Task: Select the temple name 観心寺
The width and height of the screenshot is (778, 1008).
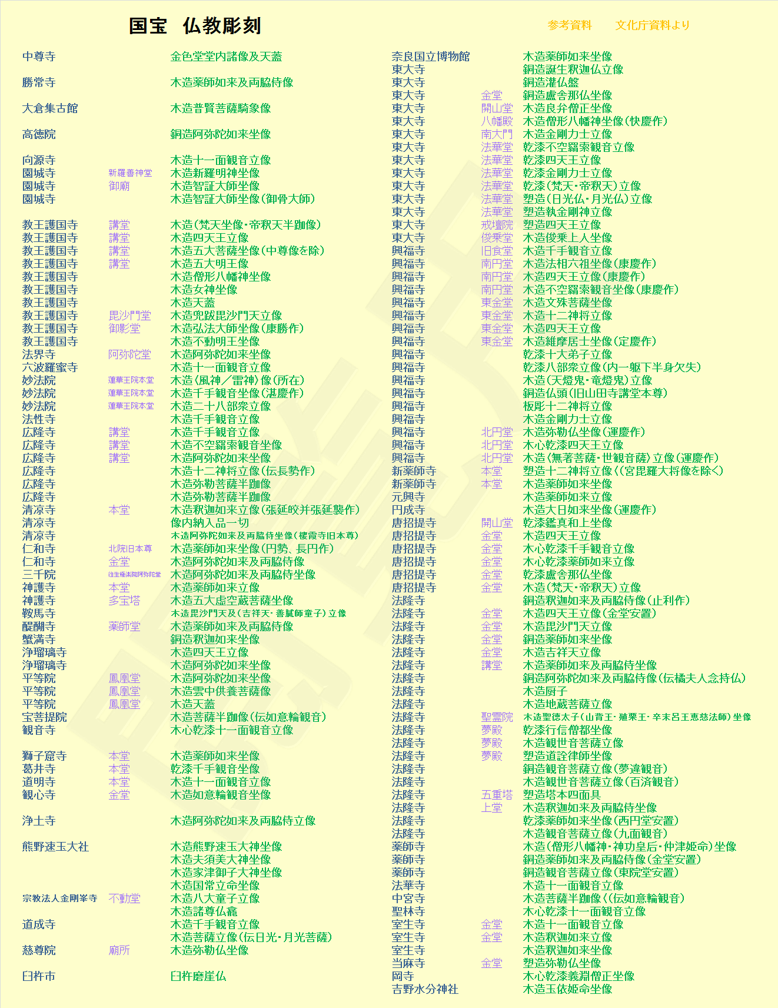Action: coord(39,795)
